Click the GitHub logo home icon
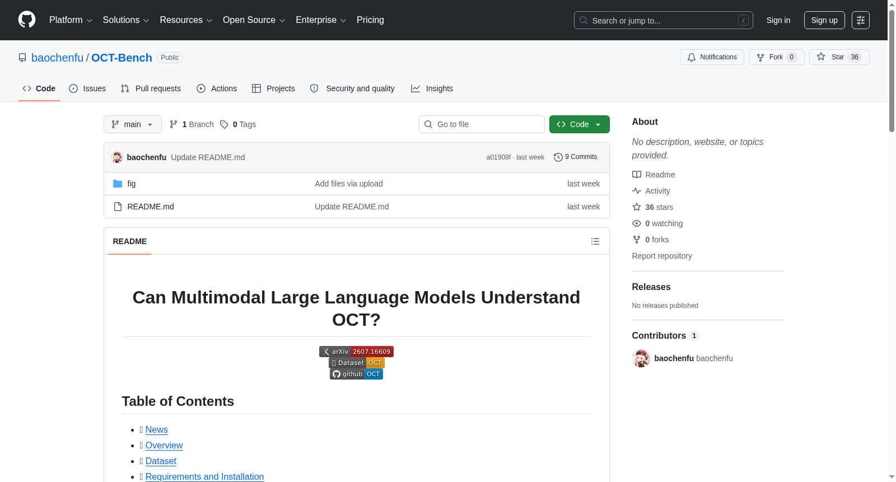This screenshot has height=482, width=896. click(x=27, y=20)
